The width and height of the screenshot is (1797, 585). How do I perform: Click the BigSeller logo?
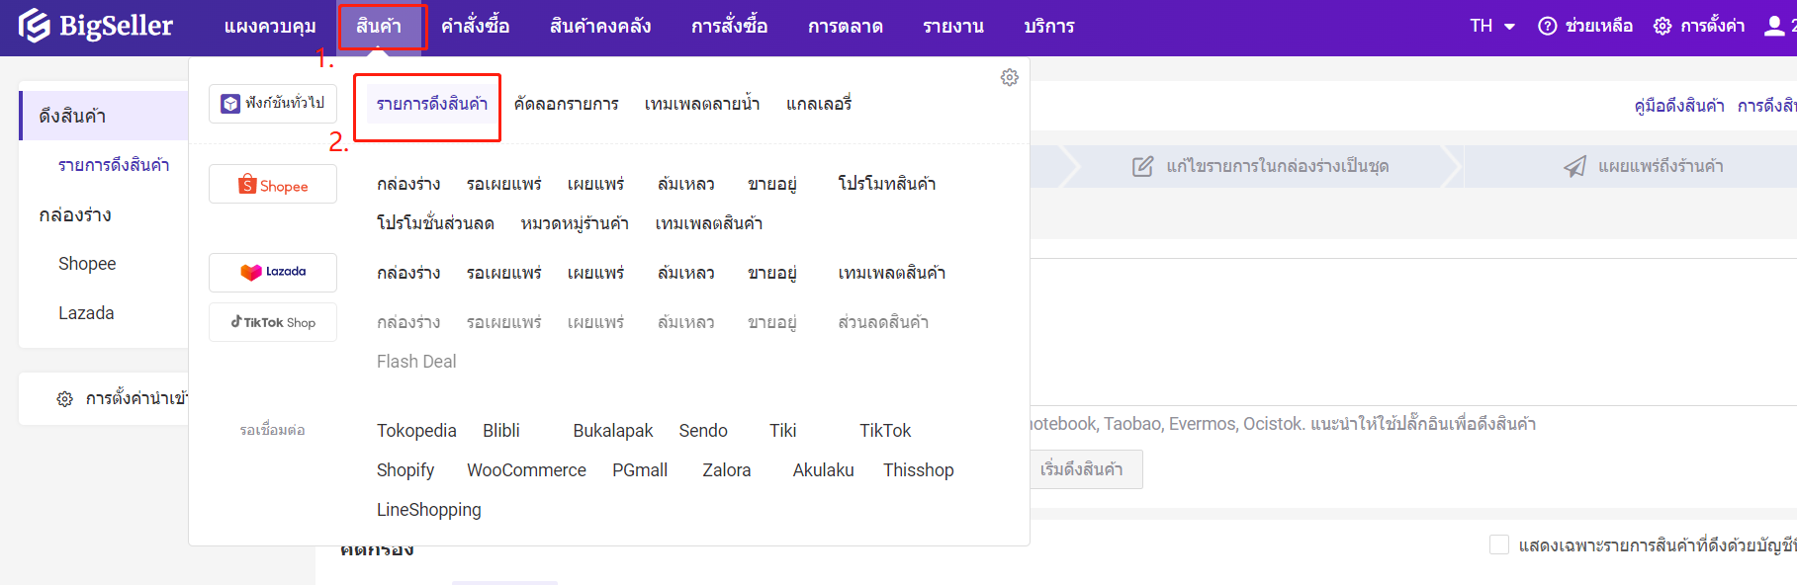[95, 26]
